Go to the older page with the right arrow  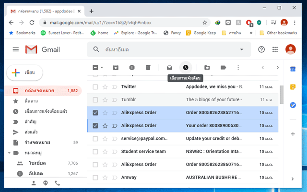(277, 68)
